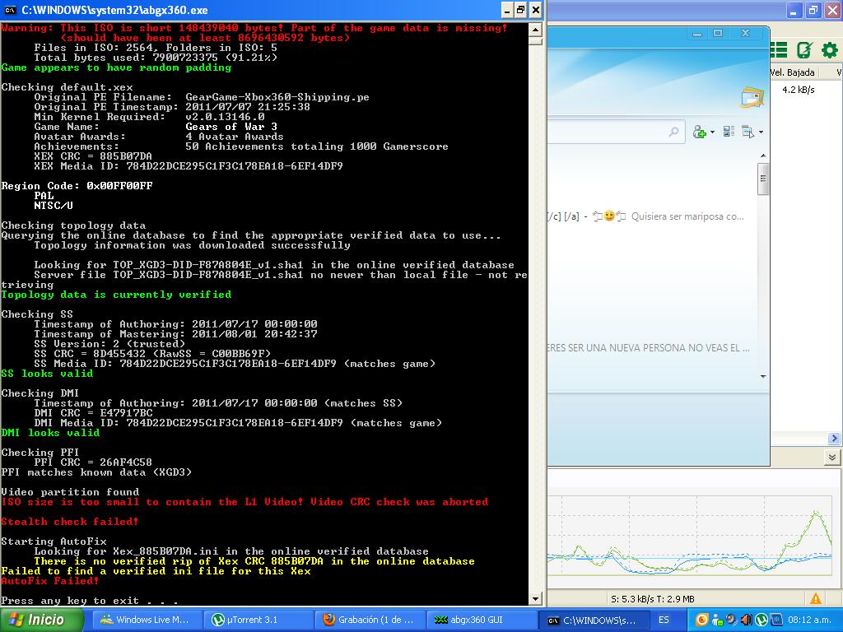Click the Vel. Bajada column header
This screenshot has height=632, width=843.
point(792,72)
